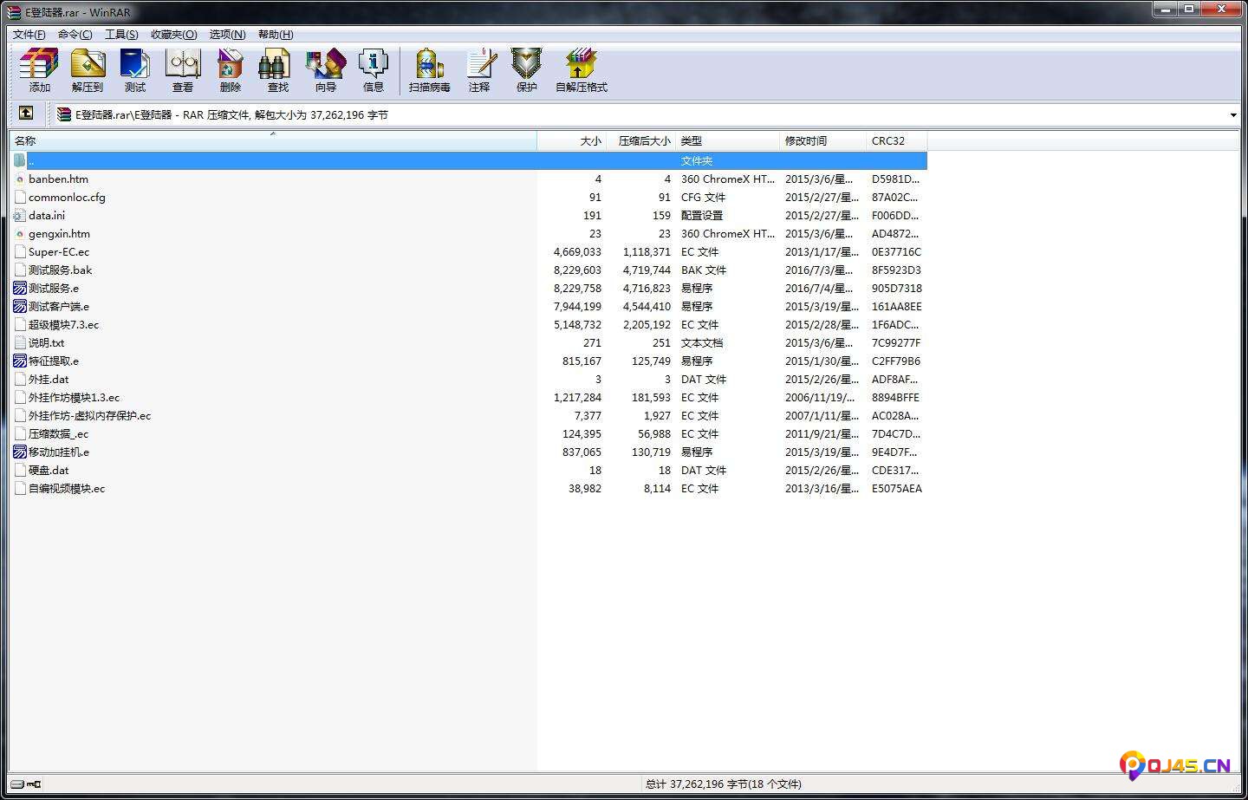Open the 工具(S) menu
The width and height of the screenshot is (1248, 800).
coord(121,35)
